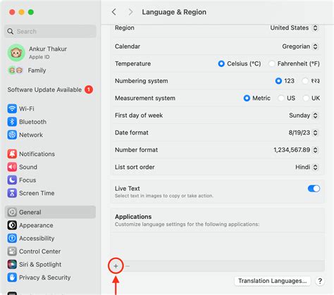Viewport: 334px width, 295px height.
Task: Open Ankur Thakur Apple ID
Action: (x=50, y=53)
